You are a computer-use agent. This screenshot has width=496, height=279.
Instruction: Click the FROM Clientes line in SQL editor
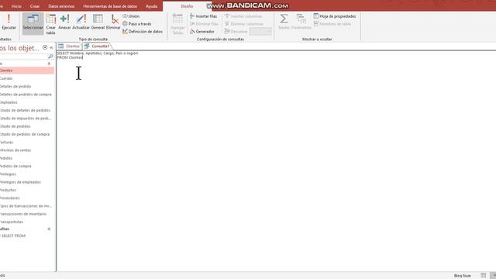coord(70,57)
